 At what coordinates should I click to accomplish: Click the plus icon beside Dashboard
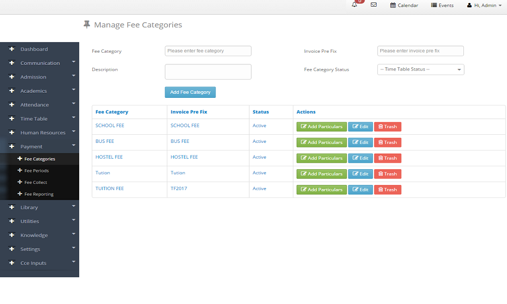(x=12, y=49)
